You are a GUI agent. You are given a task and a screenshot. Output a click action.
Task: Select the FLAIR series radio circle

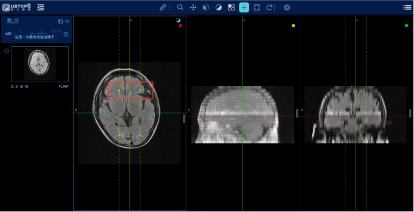point(6,51)
